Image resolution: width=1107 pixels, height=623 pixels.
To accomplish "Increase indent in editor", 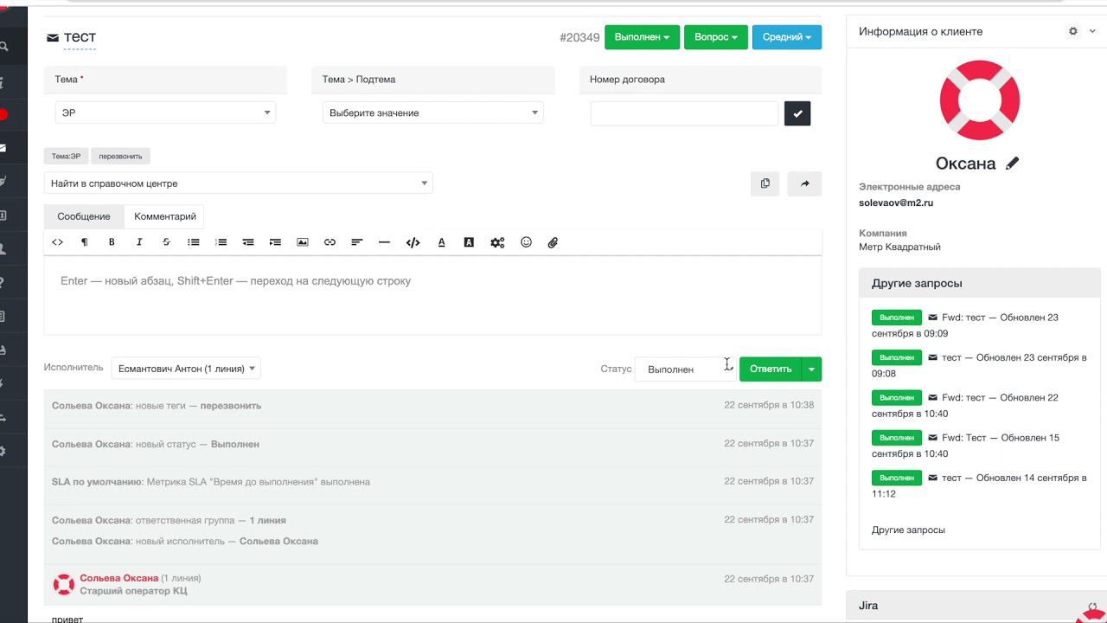I will coord(275,242).
